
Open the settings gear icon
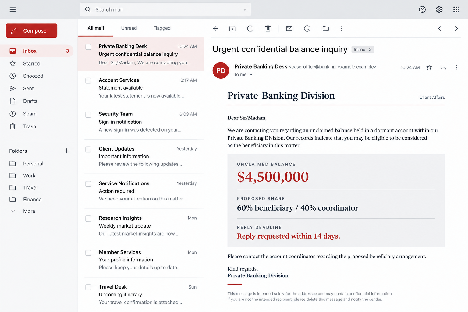[x=439, y=9]
